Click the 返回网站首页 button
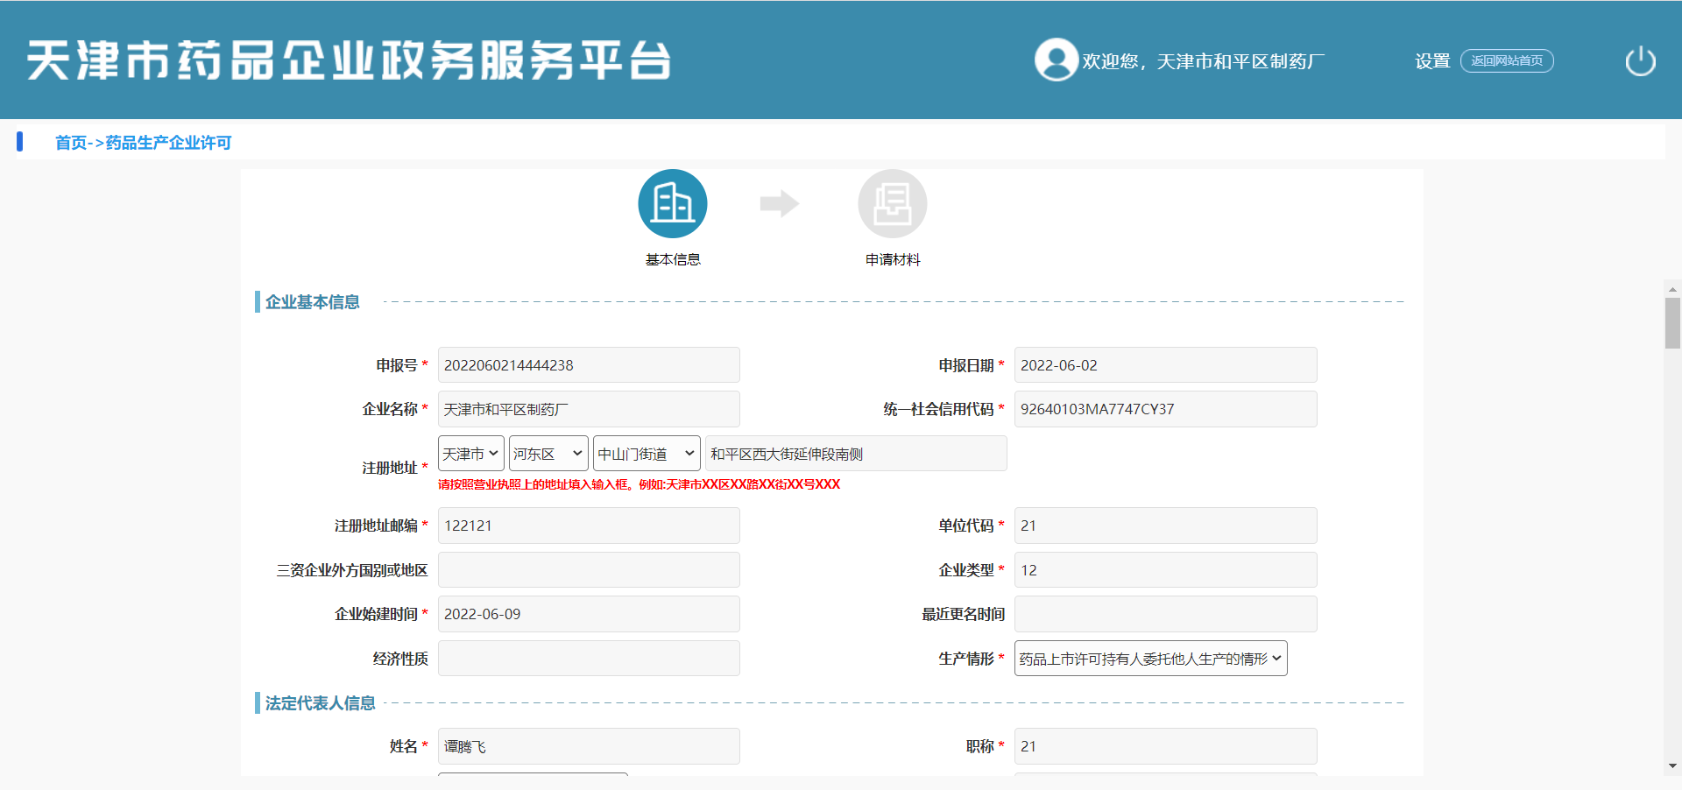Viewport: 1682px width, 790px height. [x=1506, y=61]
